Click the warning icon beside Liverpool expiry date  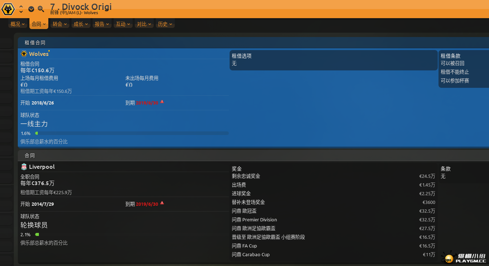point(162,203)
